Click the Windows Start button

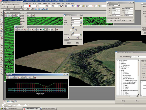click(3, 108)
